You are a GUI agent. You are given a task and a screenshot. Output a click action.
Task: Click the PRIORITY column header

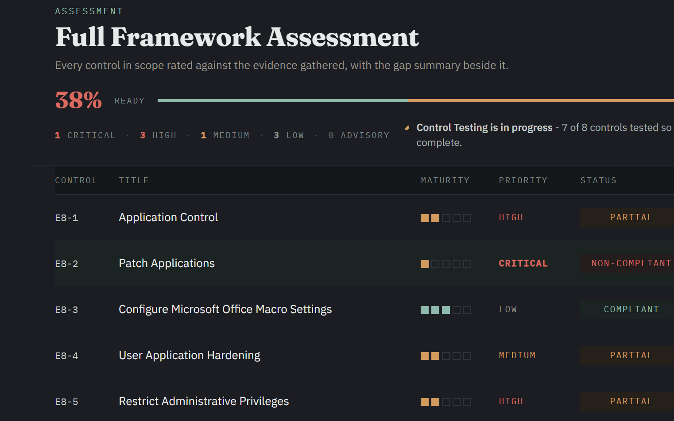point(523,180)
